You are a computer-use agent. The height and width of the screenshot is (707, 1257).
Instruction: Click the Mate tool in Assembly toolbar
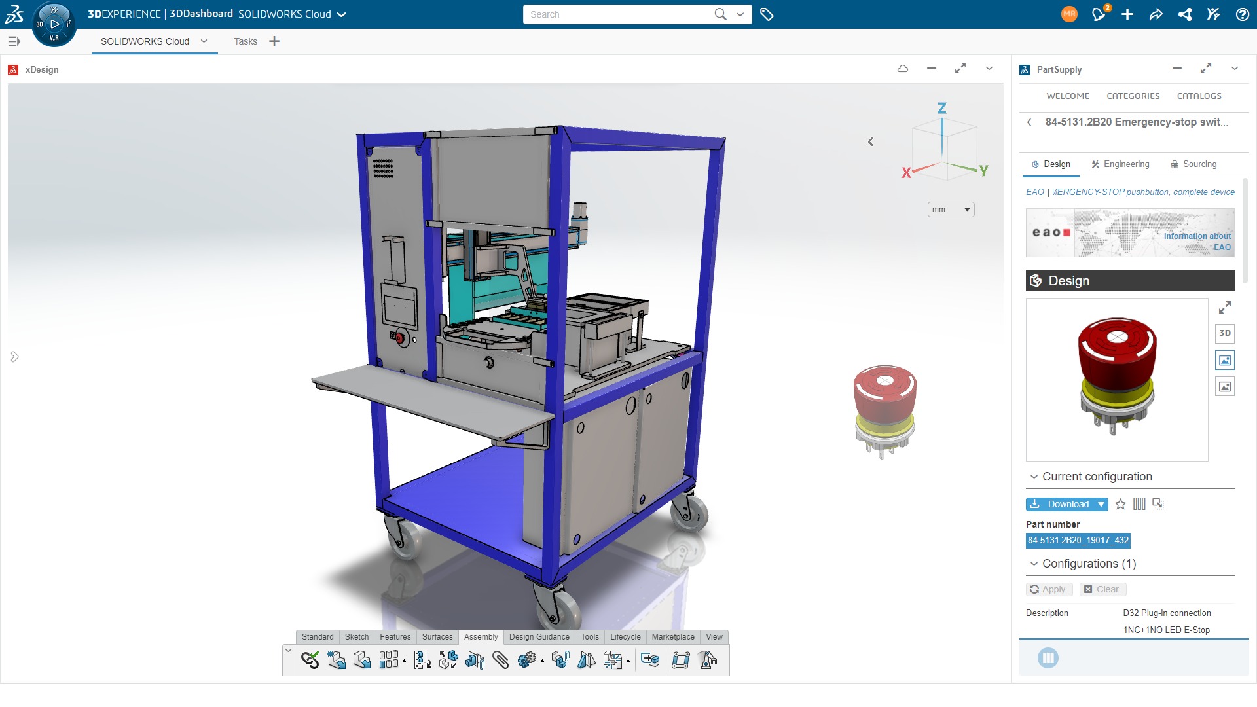[x=308, y=658]
